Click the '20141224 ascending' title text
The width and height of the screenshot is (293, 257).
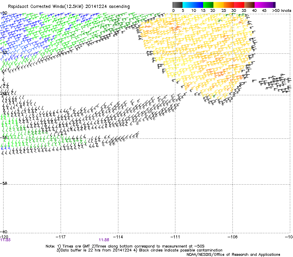click(x=107, y=7)
